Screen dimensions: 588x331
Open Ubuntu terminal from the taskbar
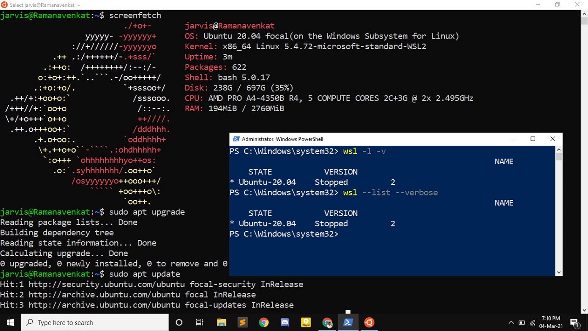pyautogui.click(x=369, y=322)
